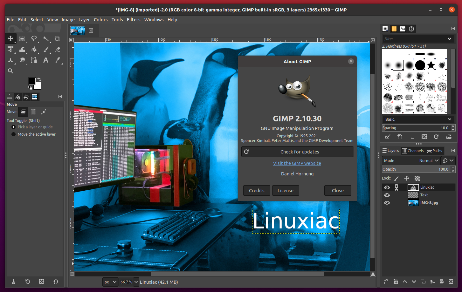Choose 'Pick a layer or guide' radio option

32,127
